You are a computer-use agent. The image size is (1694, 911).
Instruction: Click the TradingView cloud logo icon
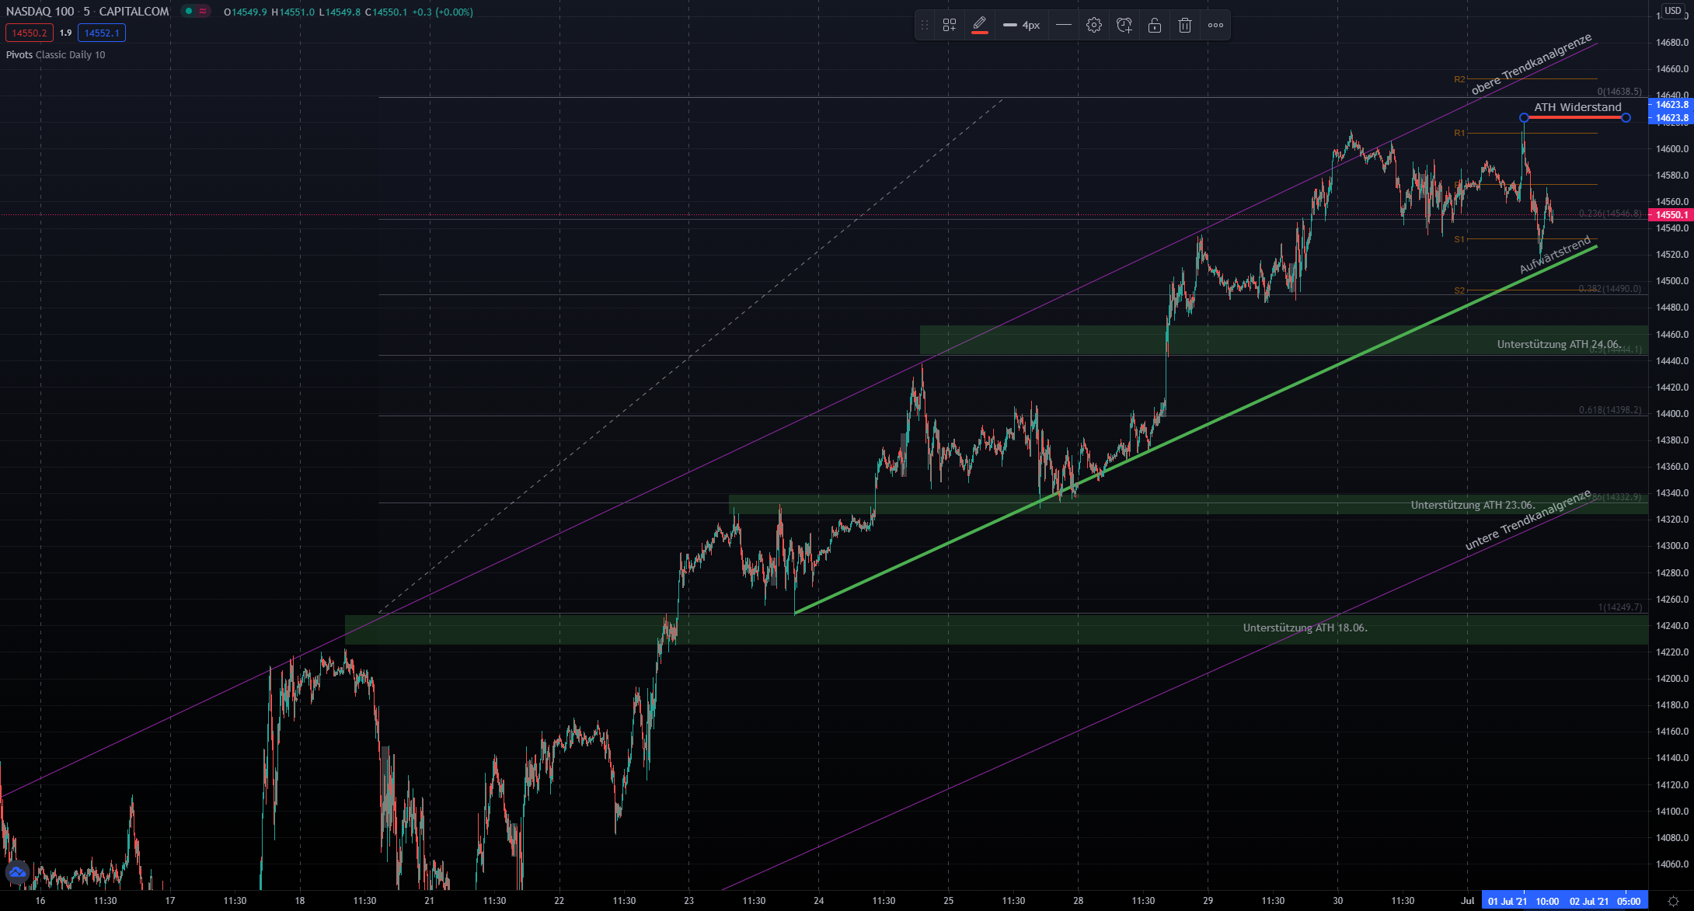click(x=17, y=872)
